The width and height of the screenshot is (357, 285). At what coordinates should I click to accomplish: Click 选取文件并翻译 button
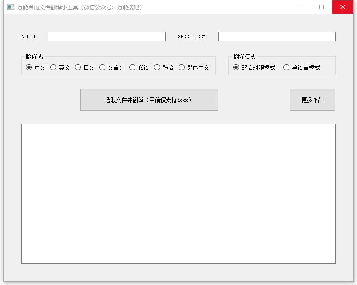click(x=149, y=100)
